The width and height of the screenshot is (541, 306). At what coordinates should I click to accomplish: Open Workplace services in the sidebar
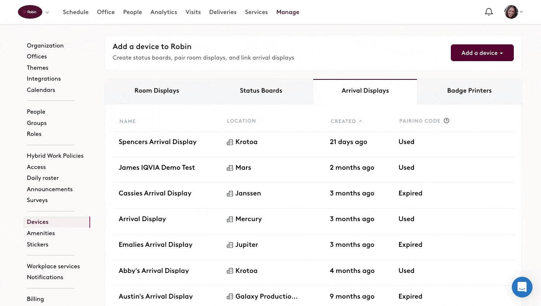point(53,266)
